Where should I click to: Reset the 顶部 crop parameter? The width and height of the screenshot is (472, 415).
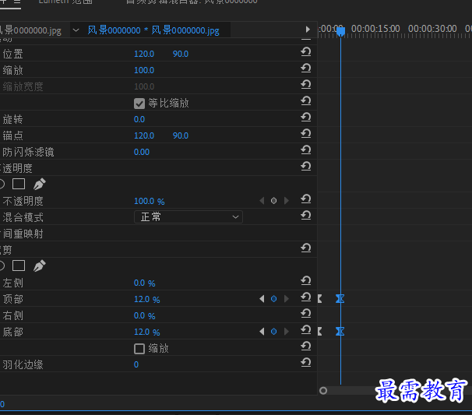306,297
